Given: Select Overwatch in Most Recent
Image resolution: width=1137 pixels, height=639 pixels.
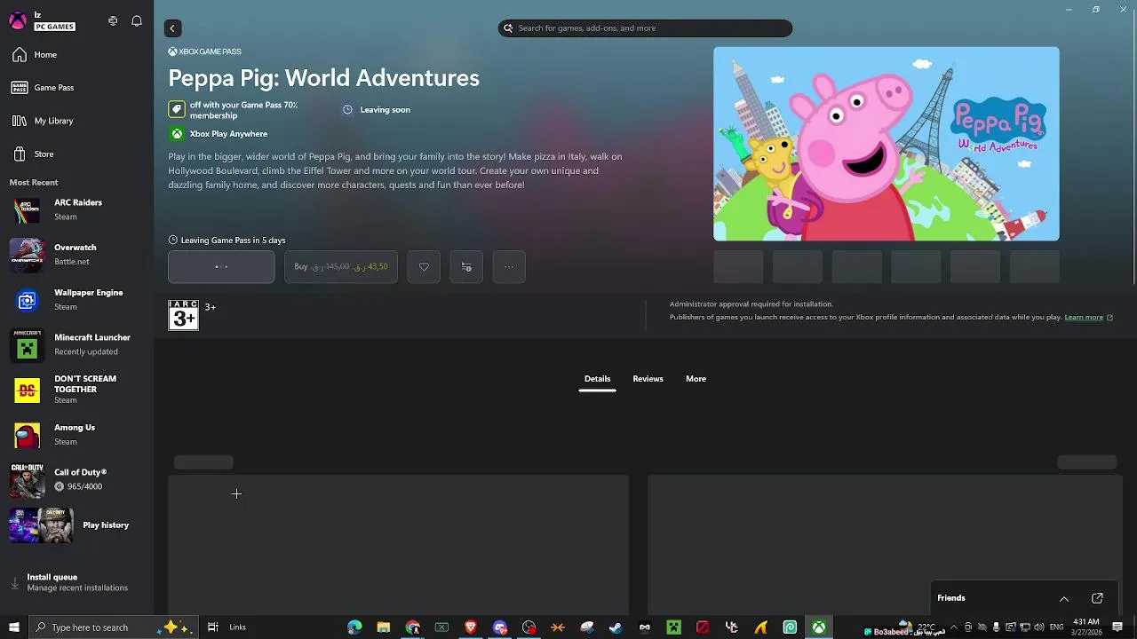Looking at the screenshot, I should [x=76, y=255].
